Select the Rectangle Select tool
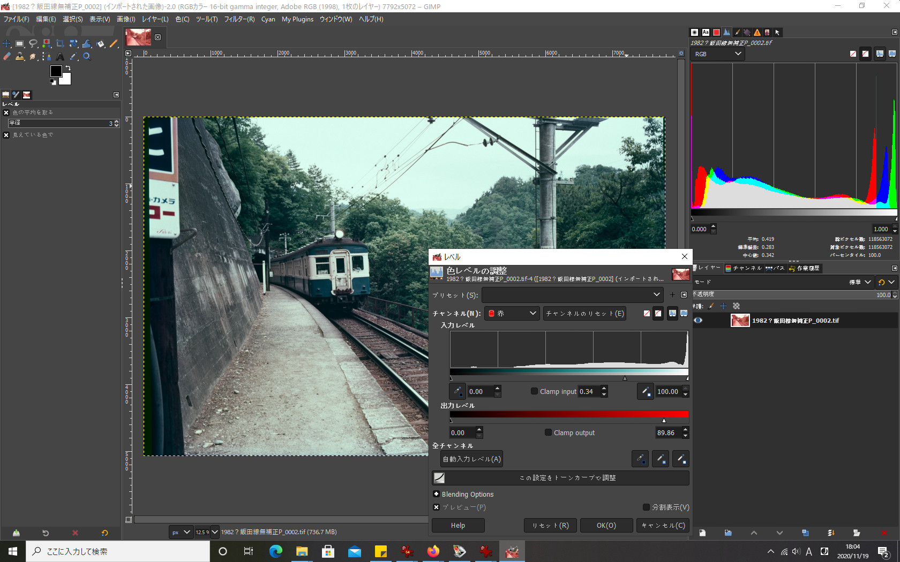The width and height of the screenshot is (900, 562). pos(20,43)
